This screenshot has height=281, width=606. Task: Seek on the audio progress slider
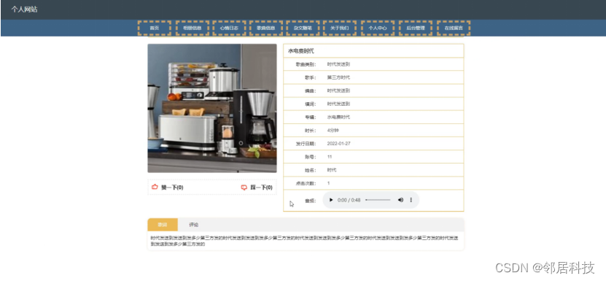(x=378, y=200)
